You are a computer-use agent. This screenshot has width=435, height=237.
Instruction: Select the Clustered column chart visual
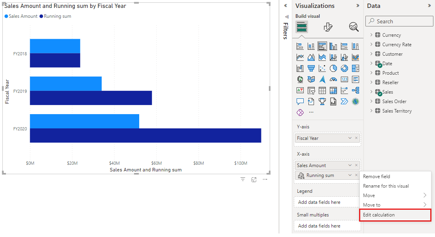[333, 46]
